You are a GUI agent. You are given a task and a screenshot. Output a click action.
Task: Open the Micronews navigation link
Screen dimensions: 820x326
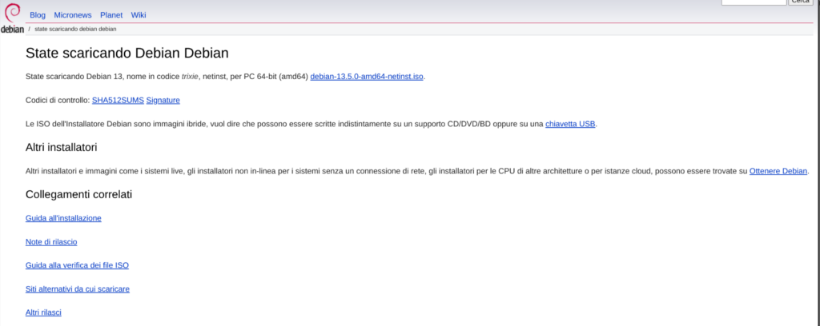[x=73, y=15]
